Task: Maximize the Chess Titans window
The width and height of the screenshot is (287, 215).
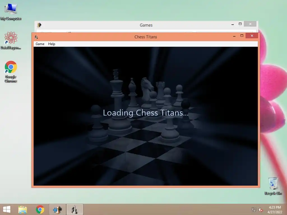Action: pos(242,36)
